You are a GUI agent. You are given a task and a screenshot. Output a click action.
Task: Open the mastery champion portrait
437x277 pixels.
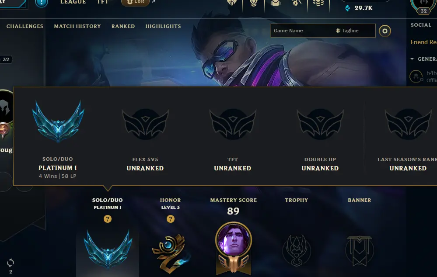(234, 239)
